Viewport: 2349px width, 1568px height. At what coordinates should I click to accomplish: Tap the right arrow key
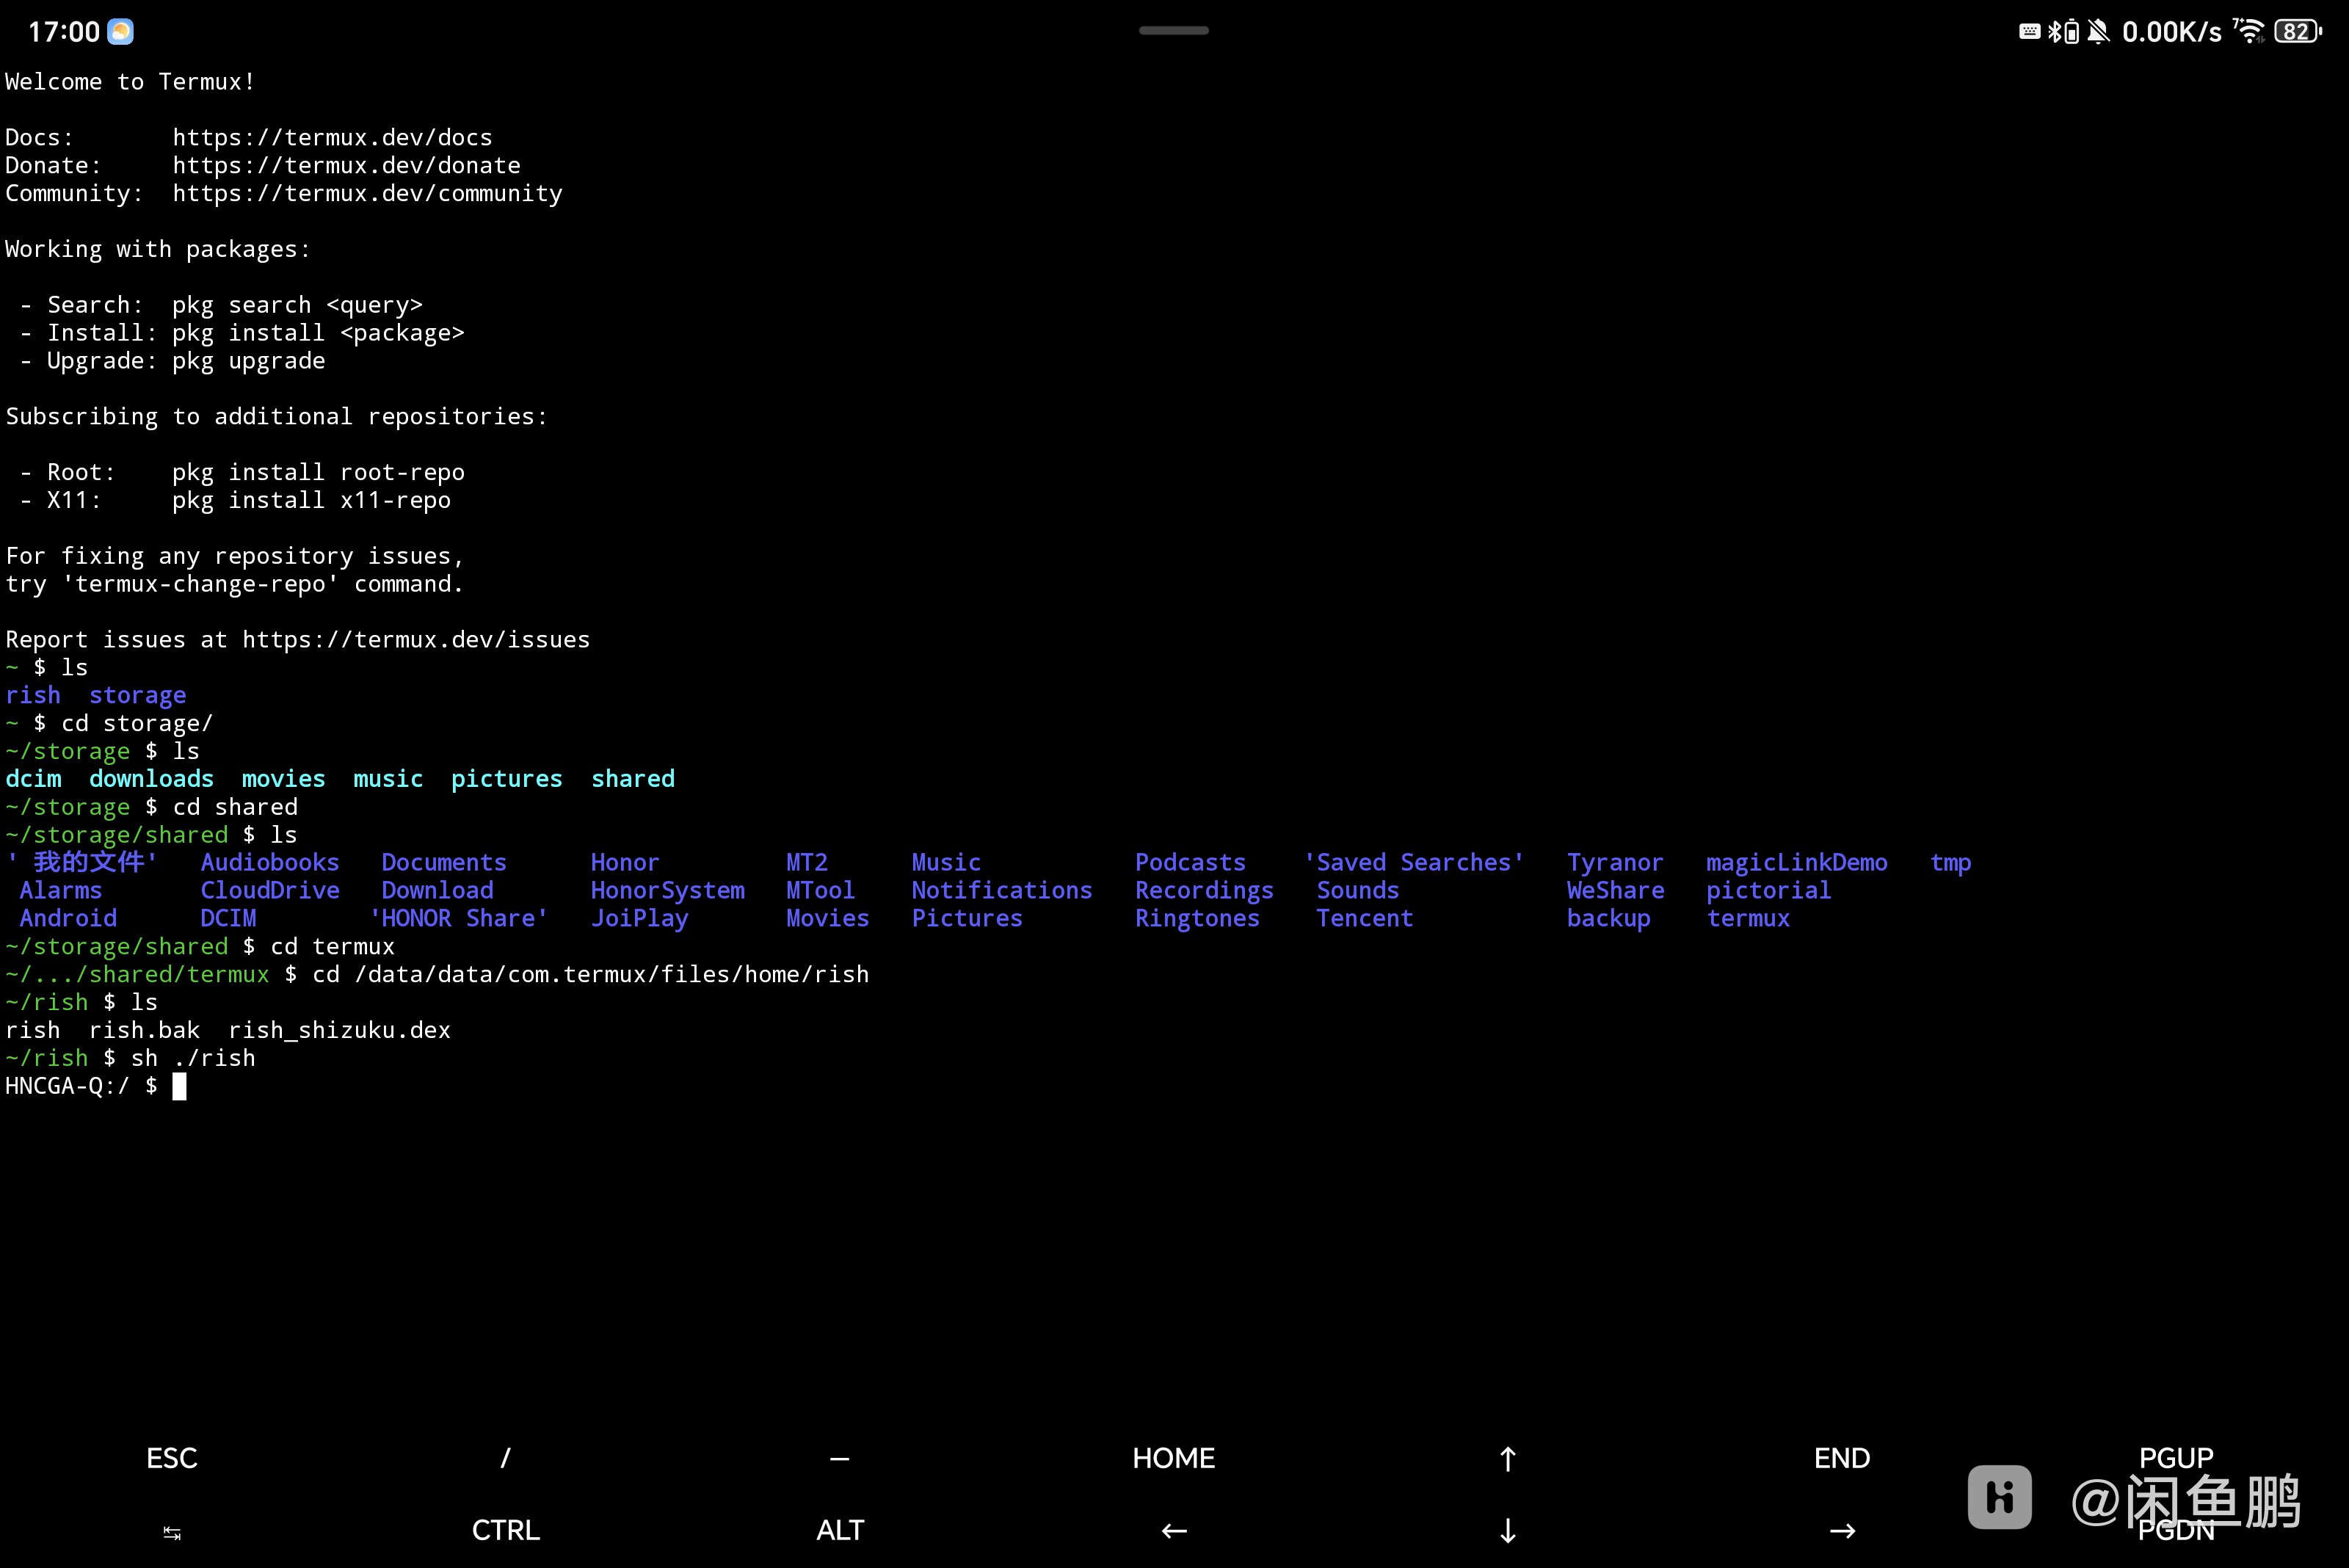pyautogui.click(x=1842, y=1531)
